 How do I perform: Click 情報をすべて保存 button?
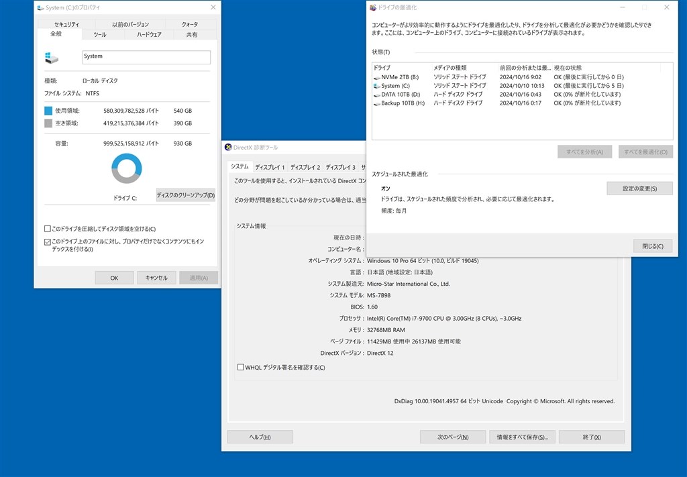522,437
